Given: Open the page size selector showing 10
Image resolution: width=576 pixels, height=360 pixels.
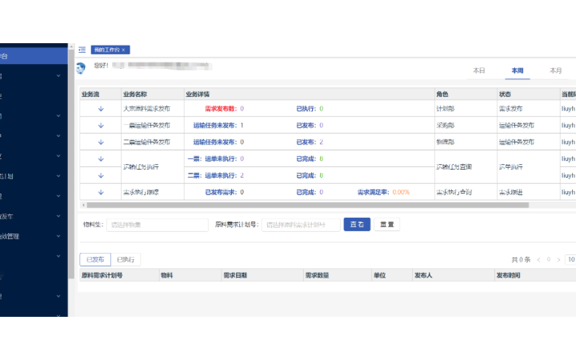Looking at the screenshot, I should [x=570, y=259].
